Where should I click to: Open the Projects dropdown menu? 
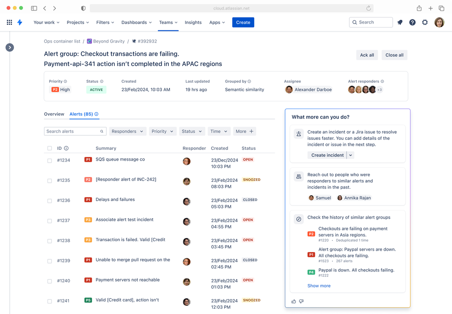pyautogui.click(x=78, y=22)
